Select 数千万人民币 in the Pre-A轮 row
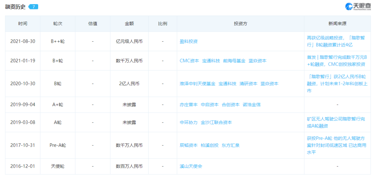The width and height of the screenshot is (375, 178). pos(129,145)
